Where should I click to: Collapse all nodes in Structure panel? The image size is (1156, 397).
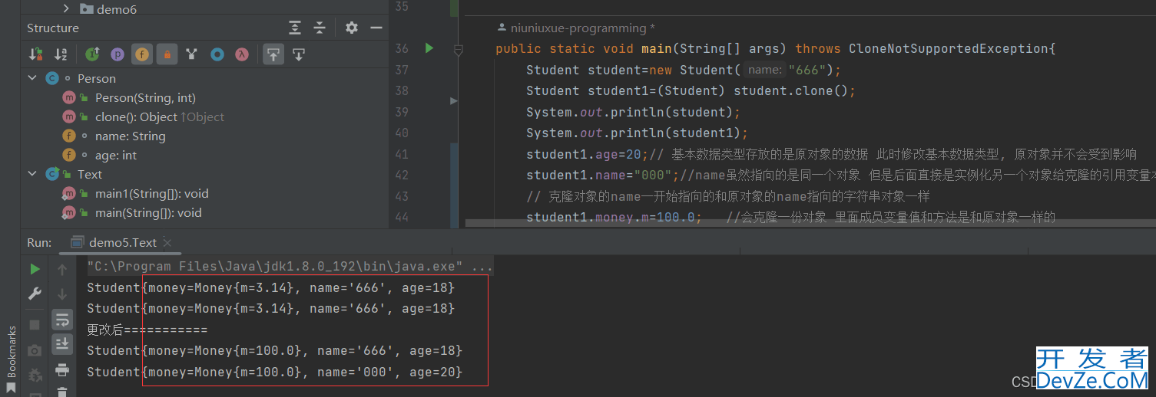(x=320, y=28)
